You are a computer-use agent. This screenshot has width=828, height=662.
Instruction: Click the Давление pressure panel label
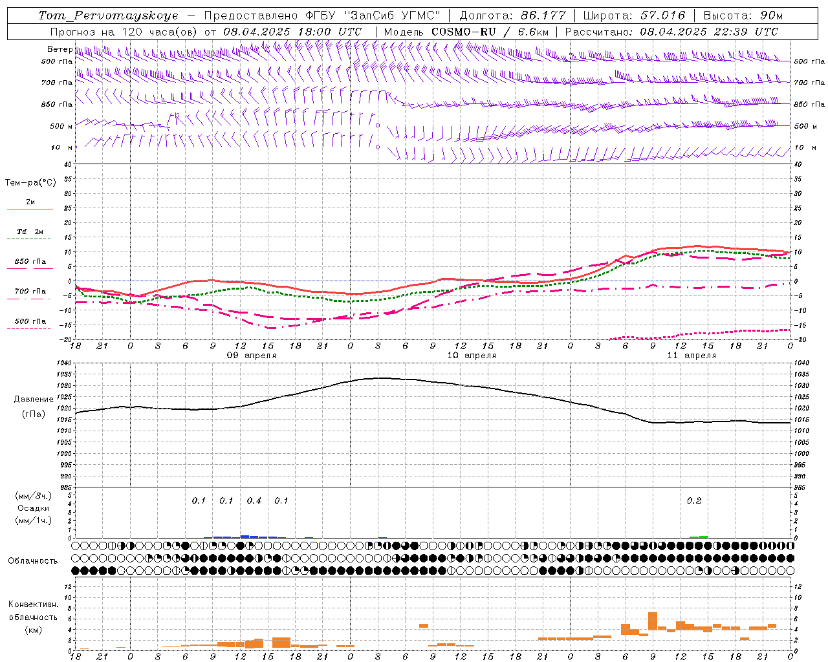(34, 400)
